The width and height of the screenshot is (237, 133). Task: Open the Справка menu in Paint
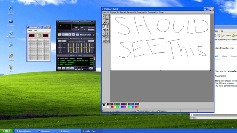pyautogui.click(x=153, y=12)
